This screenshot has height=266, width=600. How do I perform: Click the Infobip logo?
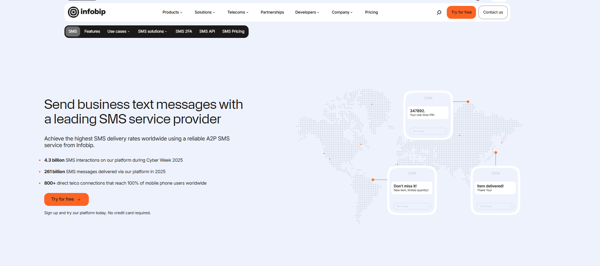(87, 12)
